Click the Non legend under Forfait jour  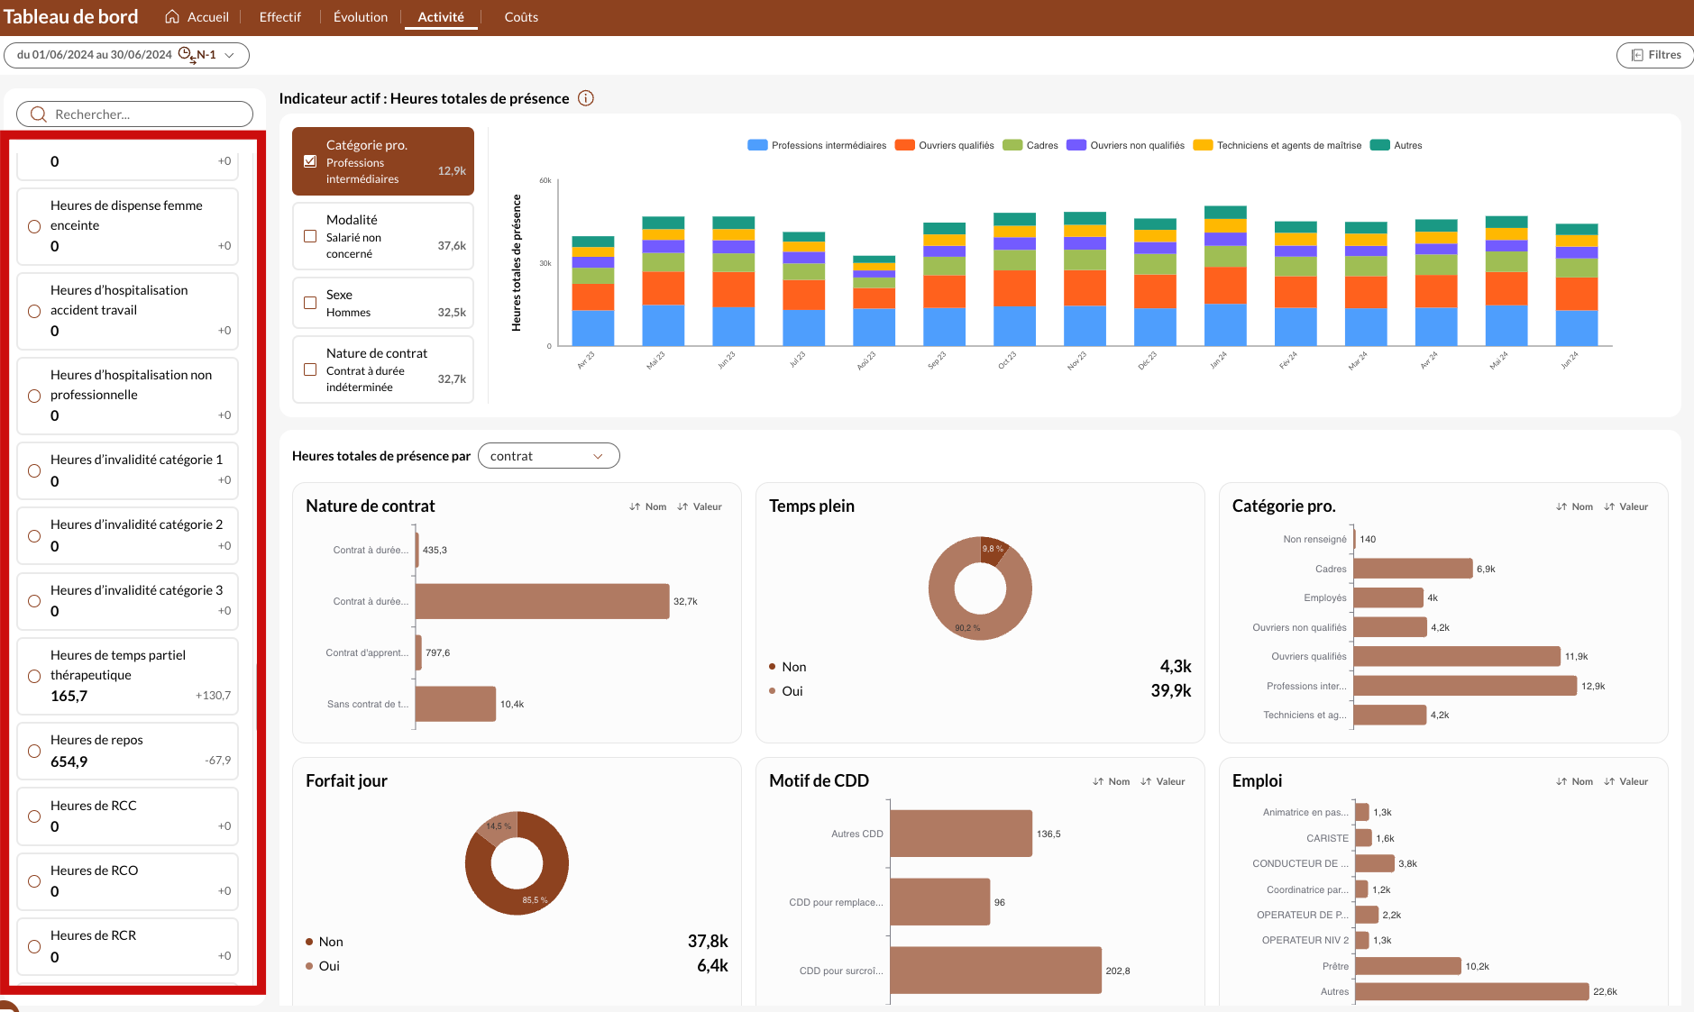click(325, 942)
